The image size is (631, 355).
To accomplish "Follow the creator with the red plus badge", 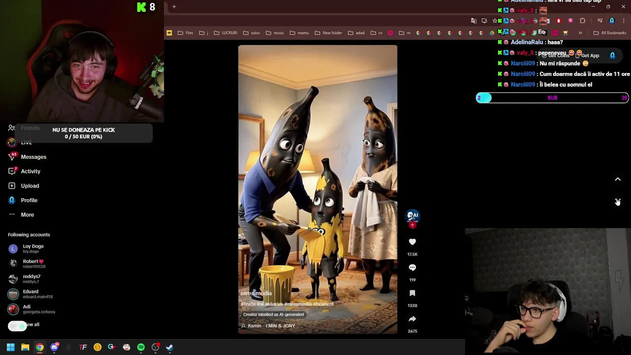I will pyautogui.click(x=412, y=225).
